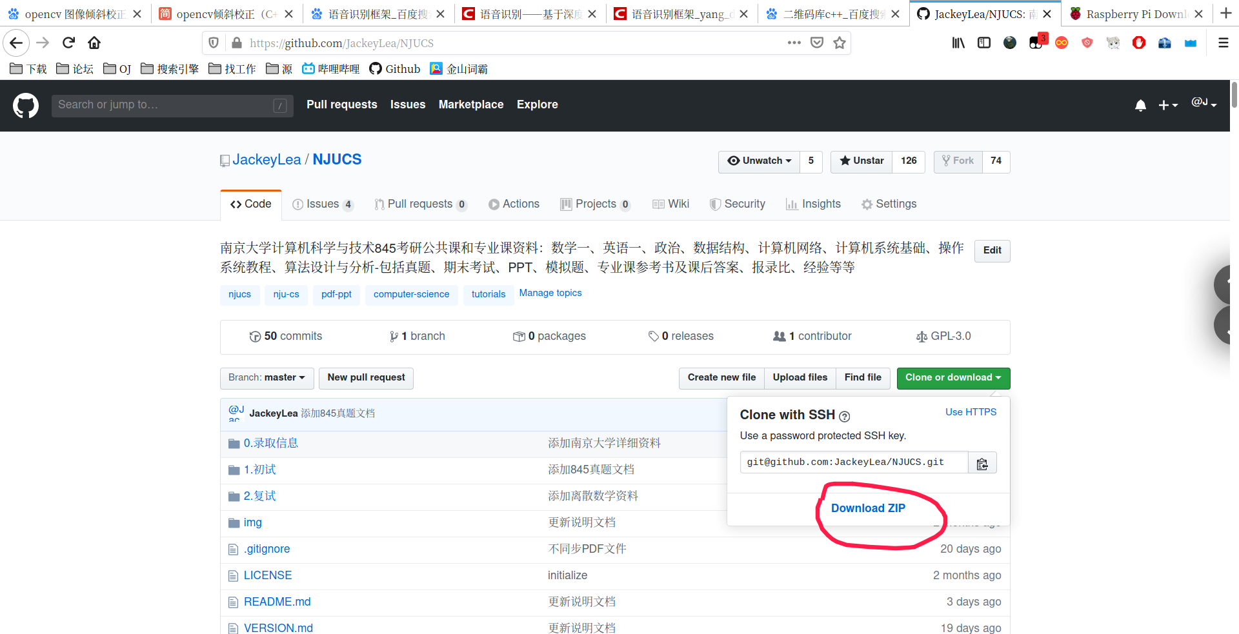View 1 branch link
This screenshot has height=634, width=1239.
(x=418, y=337)
